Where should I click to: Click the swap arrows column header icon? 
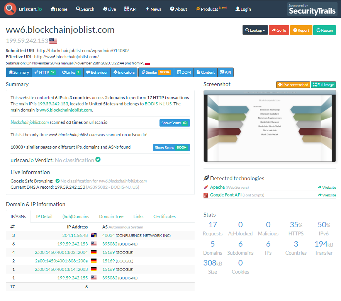click(x=13, y=227)
